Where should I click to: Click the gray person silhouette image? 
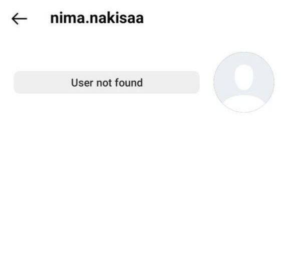click(244, 82)
